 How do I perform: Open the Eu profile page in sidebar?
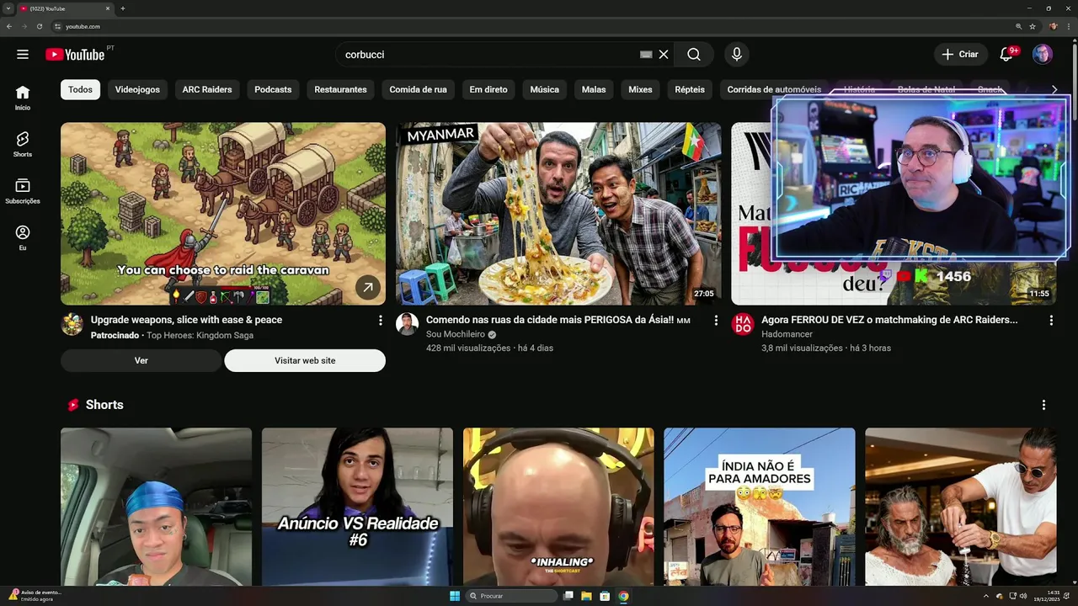(x=23, y=237)
